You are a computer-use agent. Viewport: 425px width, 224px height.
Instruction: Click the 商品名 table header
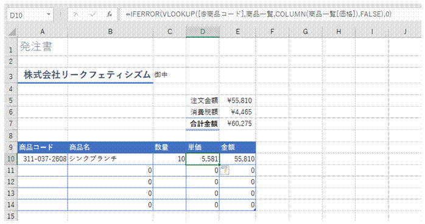[110, 148]
